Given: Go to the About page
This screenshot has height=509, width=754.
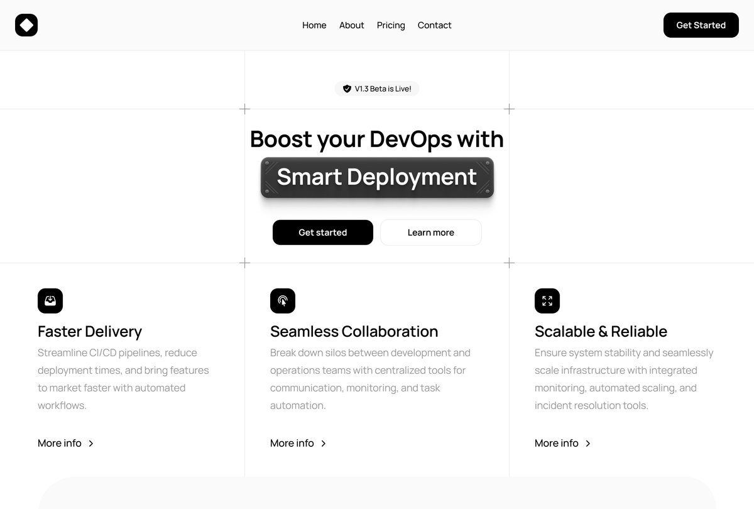Looking at the screenshot, I should (351, 25).
